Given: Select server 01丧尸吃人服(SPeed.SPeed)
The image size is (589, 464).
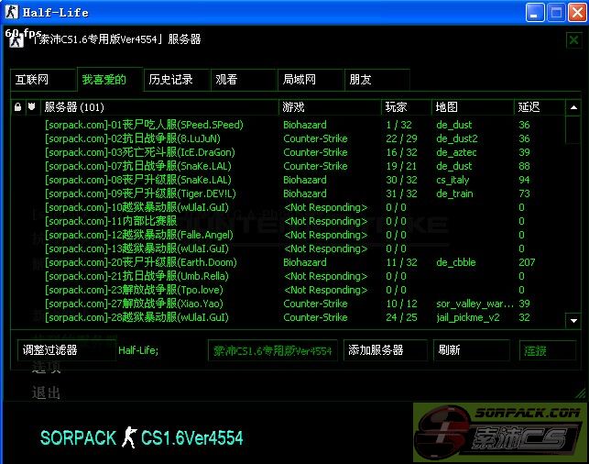Looking at the screenshot, I should 144,125.
